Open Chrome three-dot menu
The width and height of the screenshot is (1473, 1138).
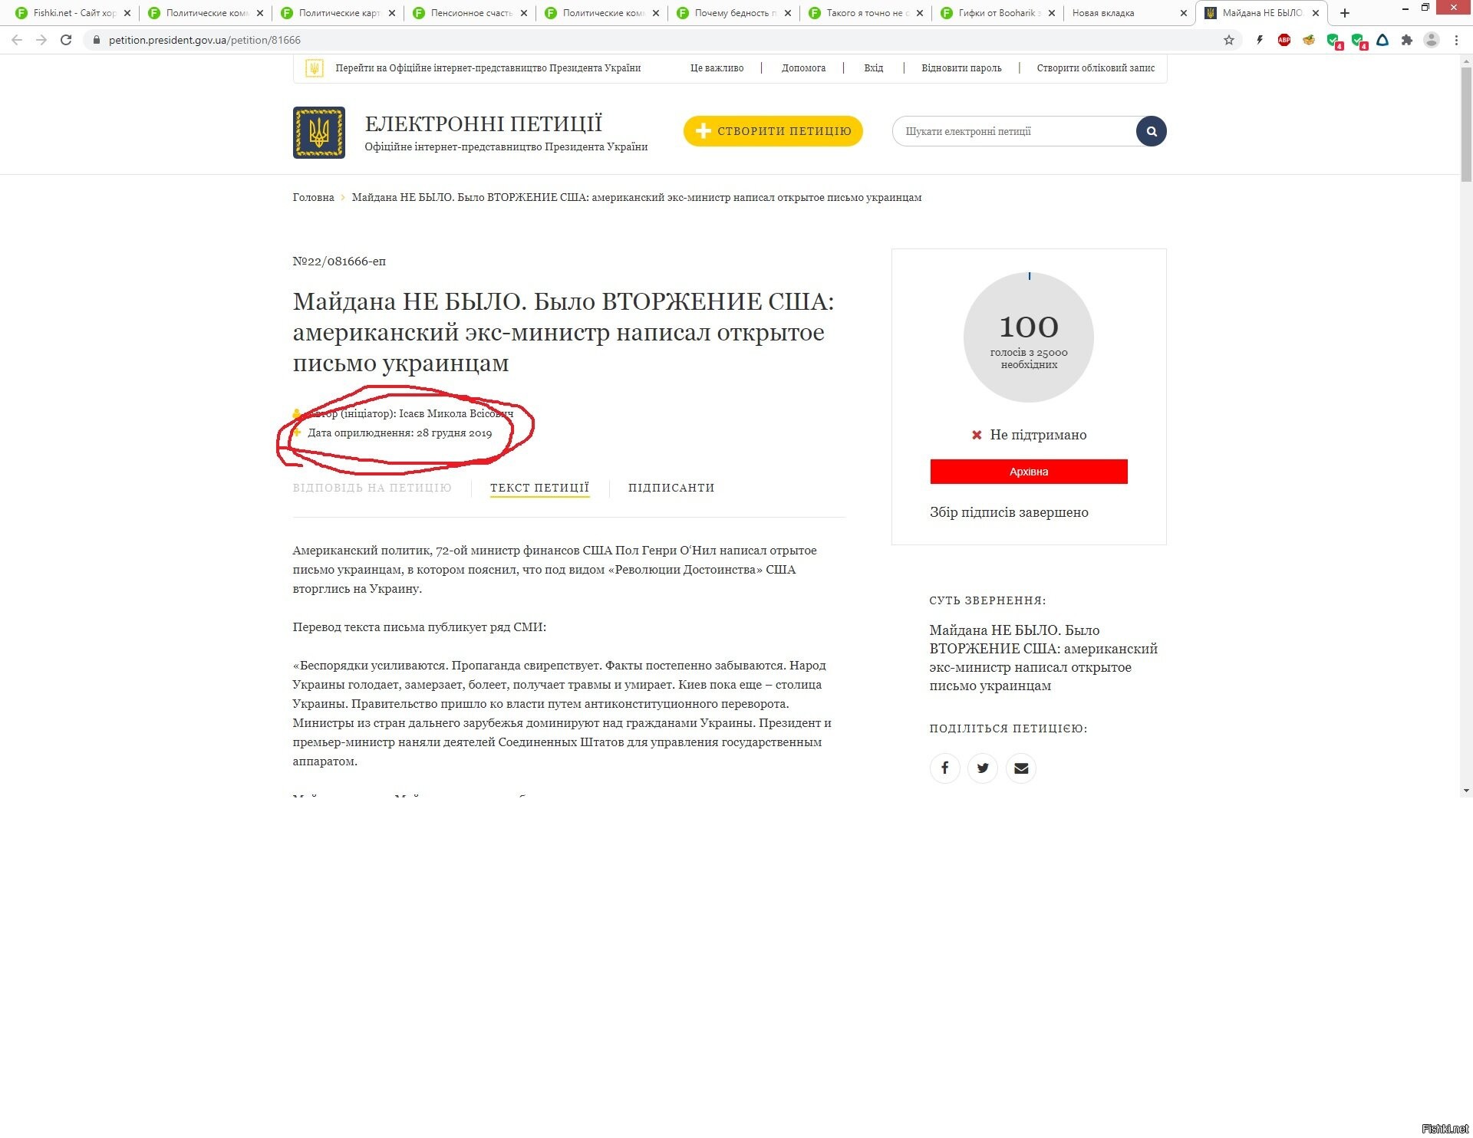pos(1456,40)
